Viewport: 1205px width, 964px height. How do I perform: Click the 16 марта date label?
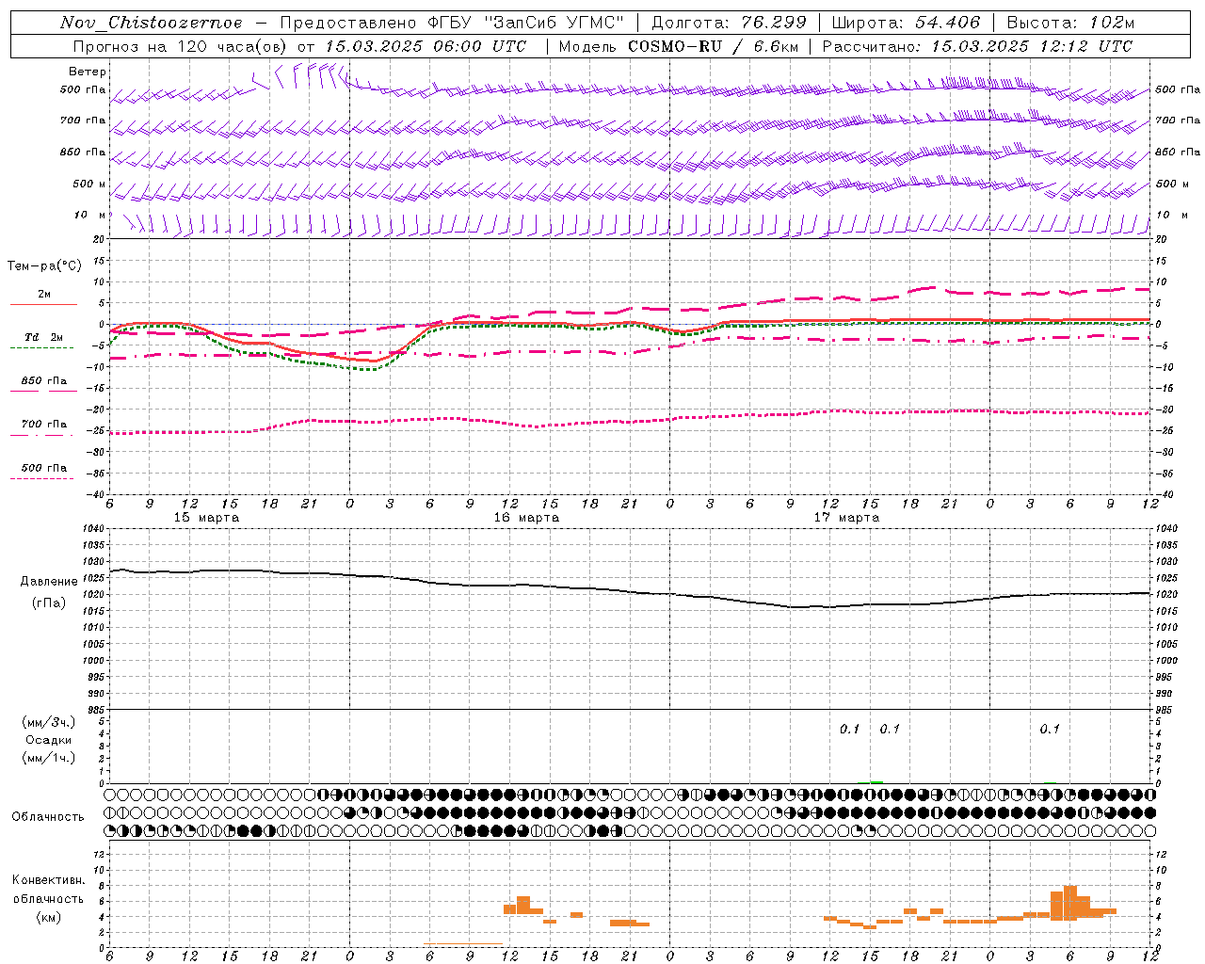click(x=526, y=518)
